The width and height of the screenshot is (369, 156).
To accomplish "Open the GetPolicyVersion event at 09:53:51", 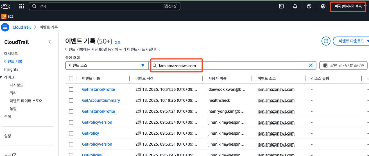I will click(97, 144).
